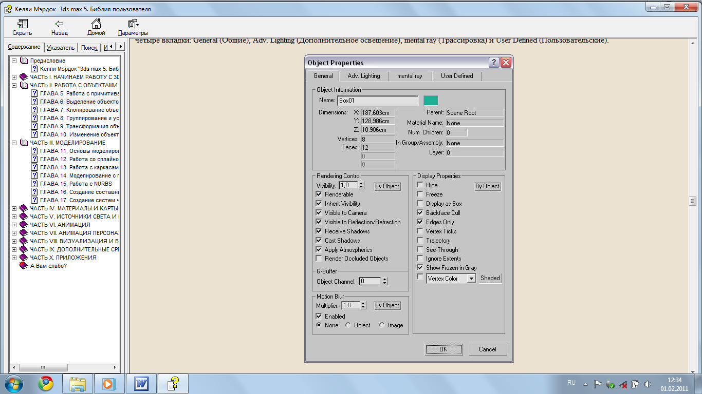Screen dimensions: 702x394
Task: Click the Name field containing Box01
Action: coord(378,101)
